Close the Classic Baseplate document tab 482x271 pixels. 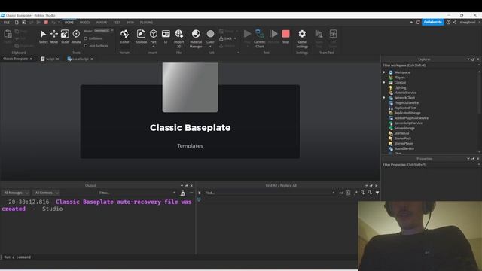click(31, 59)
